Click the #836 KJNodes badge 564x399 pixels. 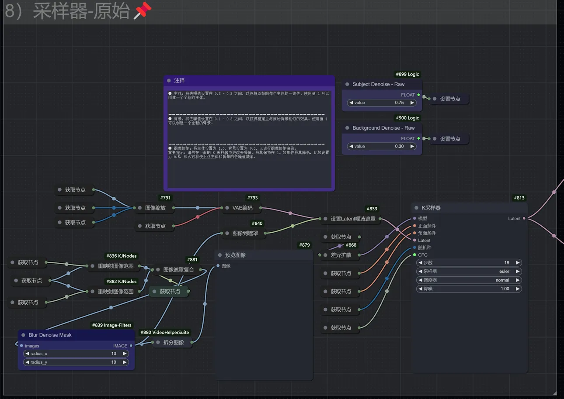[x=122, y=256]
